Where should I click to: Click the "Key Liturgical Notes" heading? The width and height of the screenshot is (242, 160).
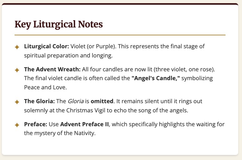[x=59, y=24]
